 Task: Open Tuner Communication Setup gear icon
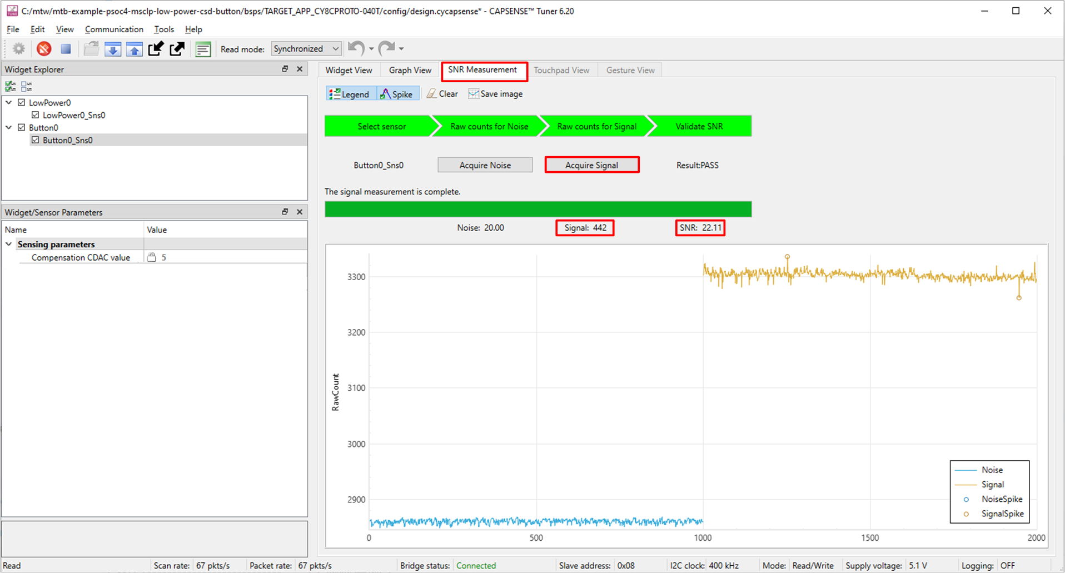[x=19, y=49]
